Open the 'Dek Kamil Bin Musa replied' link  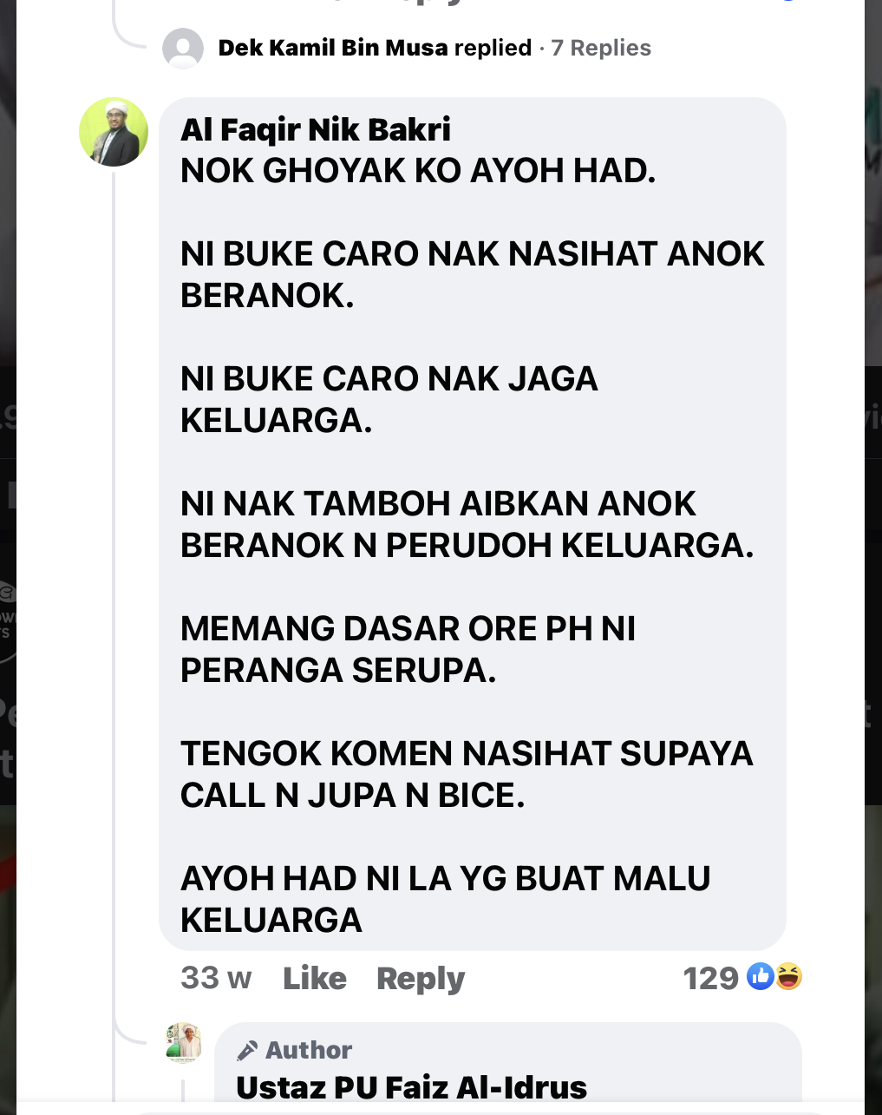tap(375, 48)
